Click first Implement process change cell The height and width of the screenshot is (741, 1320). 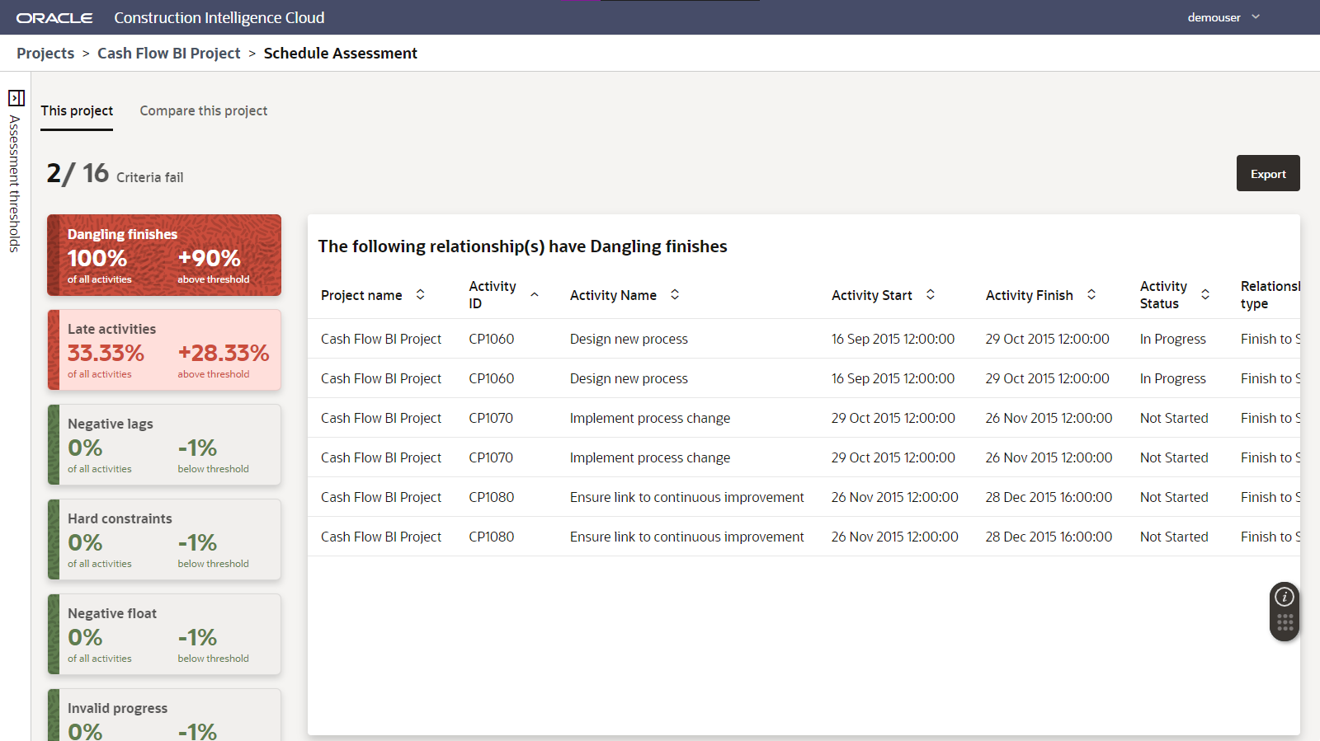tap(650, 418)
